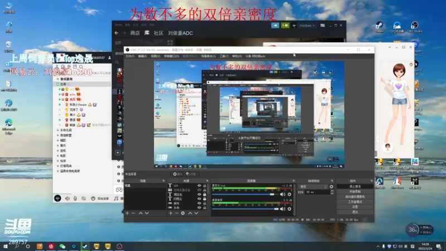The width and height of the screenshot is (446, 251).
Task: Move source up with Sources panel up arrow
Action: (x=190, y=213)
